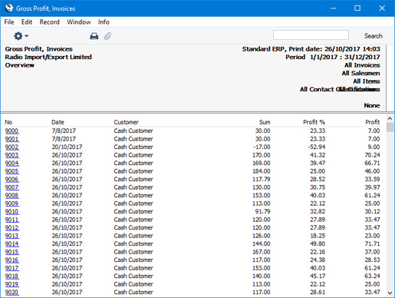Viewport: 395px width, 298px height.
Task: Open invoice 9007 link
Action: coord(12,187)
